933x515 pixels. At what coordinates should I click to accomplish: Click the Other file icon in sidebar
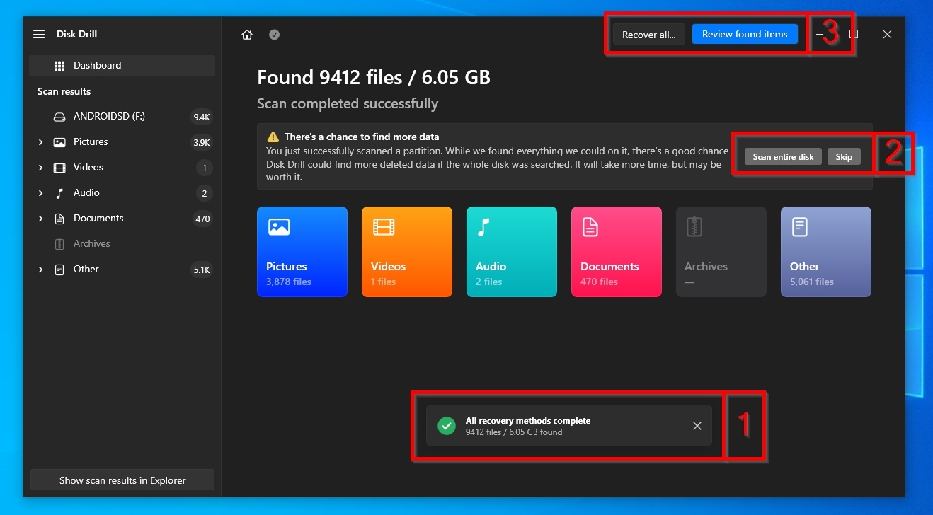[x=59, y=270]
